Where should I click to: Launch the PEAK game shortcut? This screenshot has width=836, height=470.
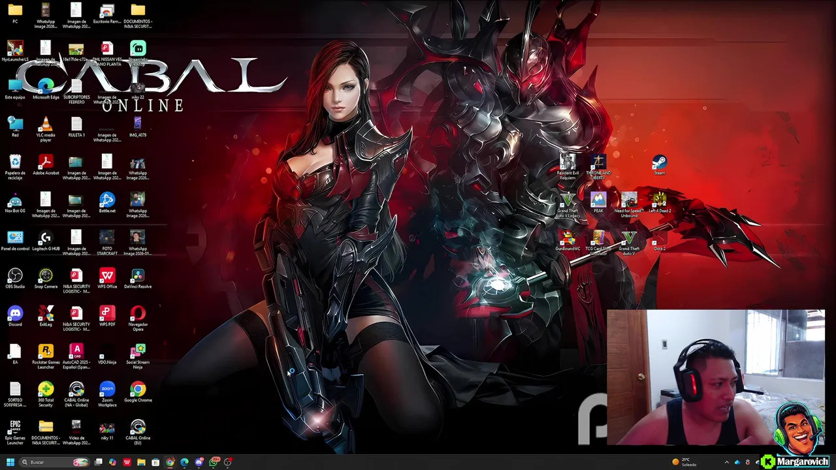click(598, 202)
